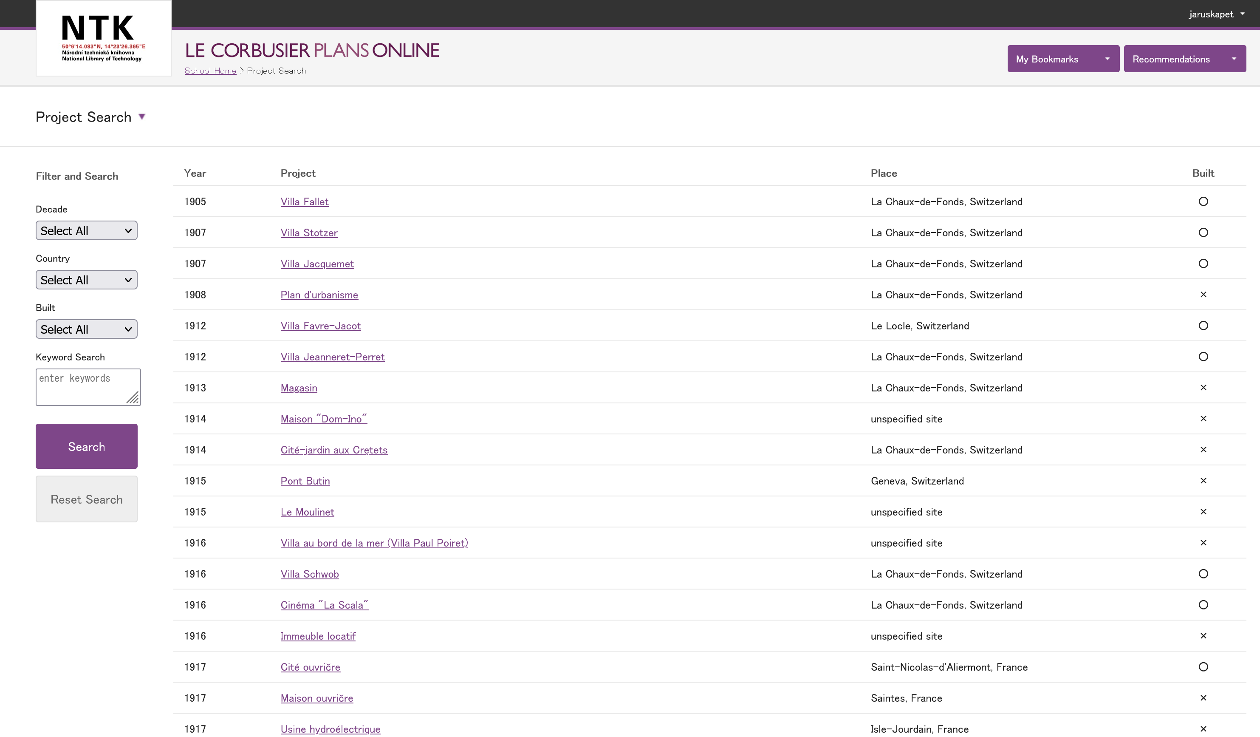This screenshot has height=737, width=1260.
Task: Click the built circle for Villa Stotzer
Action: pos(1203,232)
